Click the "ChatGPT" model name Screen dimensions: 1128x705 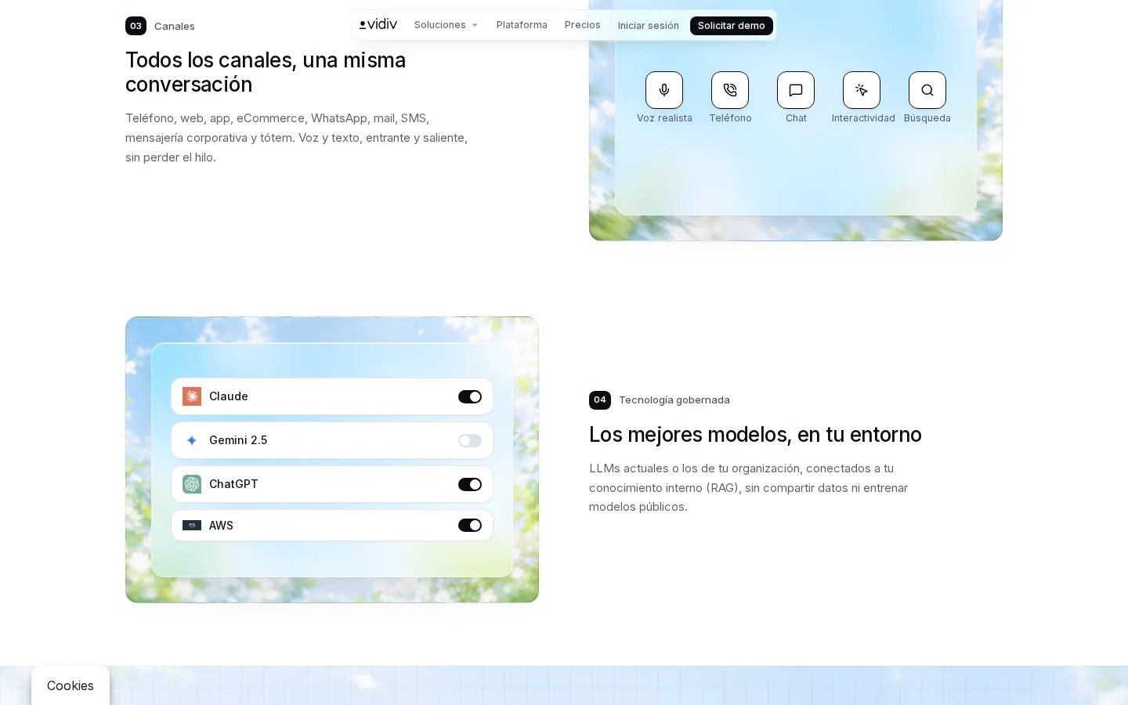point(233,484)
